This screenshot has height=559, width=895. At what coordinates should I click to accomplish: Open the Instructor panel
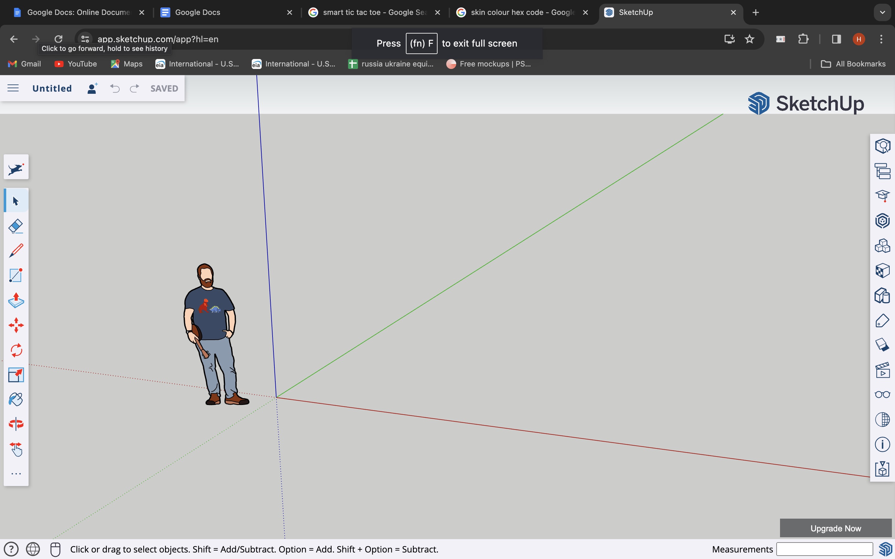[x=883, y=196]
